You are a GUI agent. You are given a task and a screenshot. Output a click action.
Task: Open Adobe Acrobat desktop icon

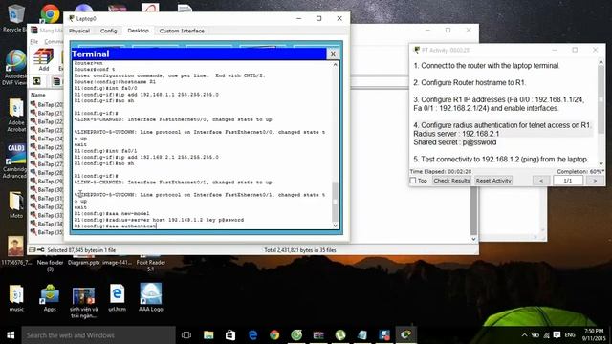(15, 115)
